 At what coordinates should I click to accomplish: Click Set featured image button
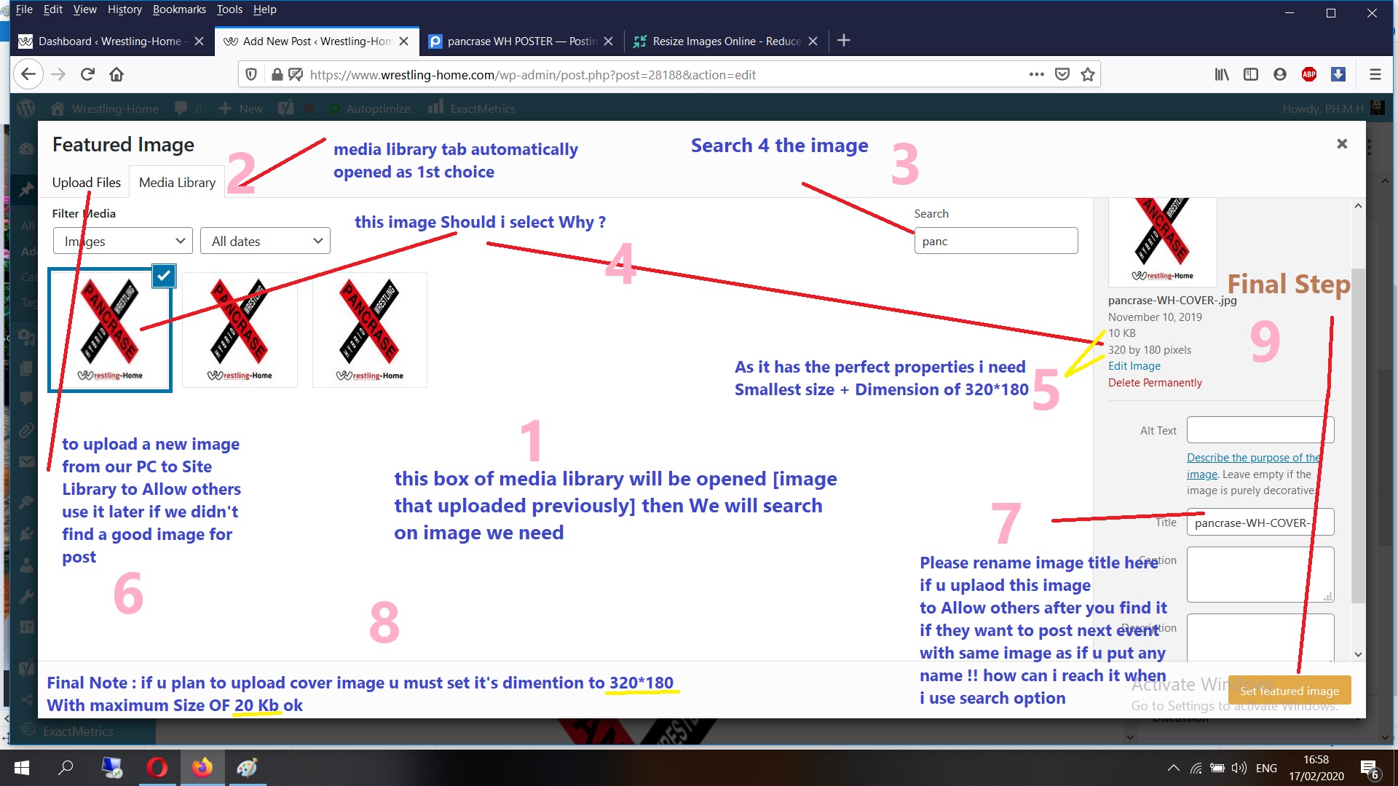pos(1289,690)
